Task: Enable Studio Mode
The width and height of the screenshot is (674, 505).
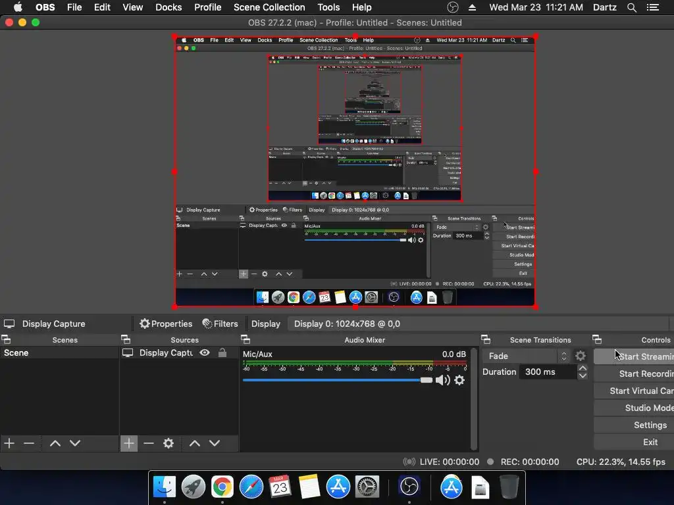Action: tap(634, 408)
